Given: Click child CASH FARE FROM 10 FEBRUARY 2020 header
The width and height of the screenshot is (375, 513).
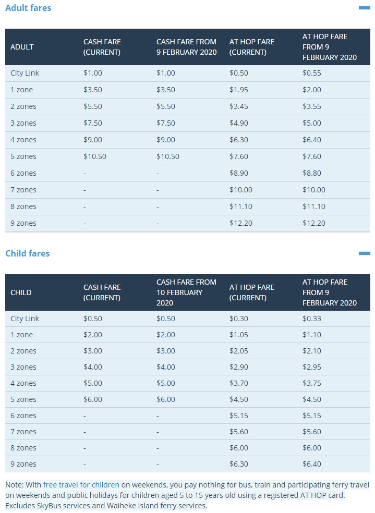Looking at the screenshot, I should (186, 292).
